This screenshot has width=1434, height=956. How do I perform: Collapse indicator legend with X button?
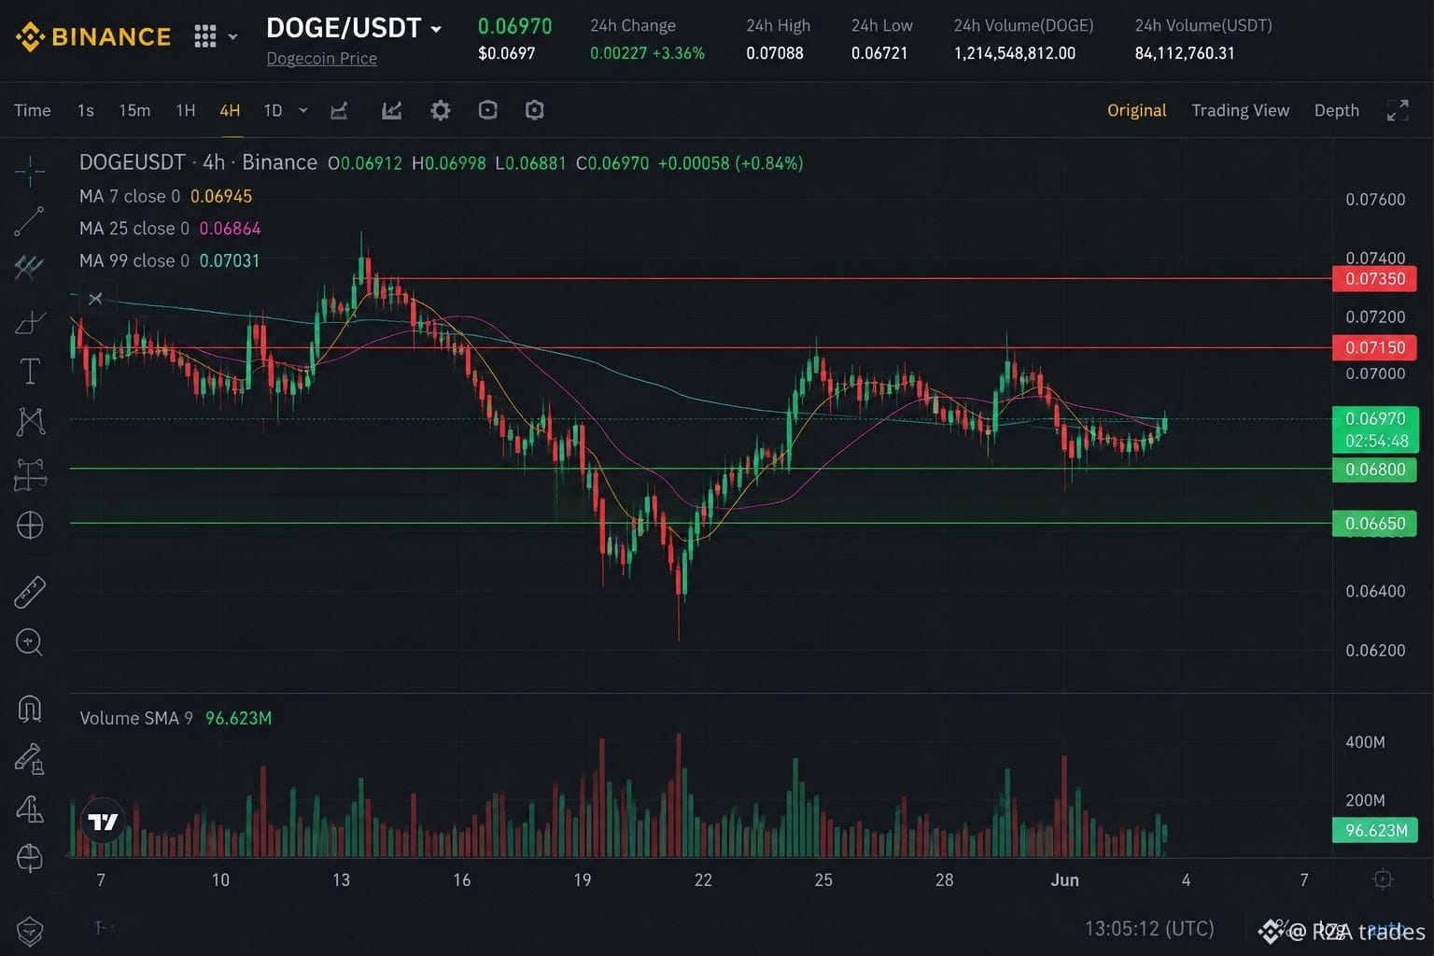(x=95, y=299)
